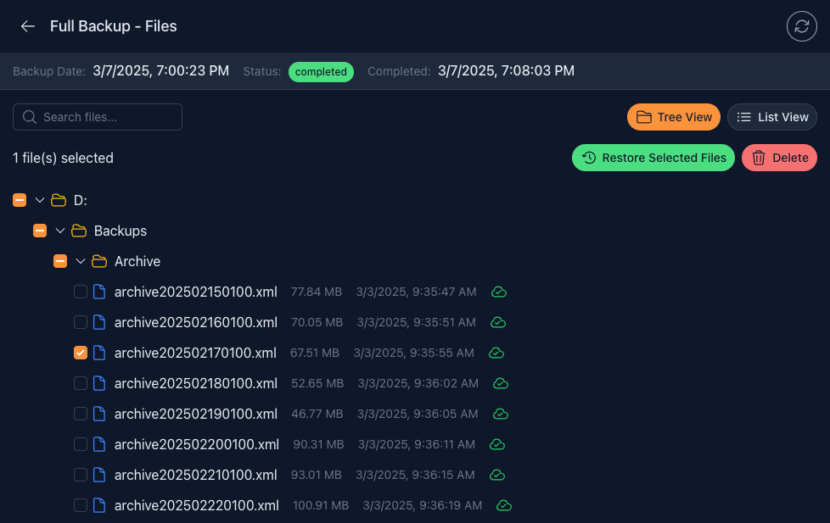Click cloud status icon for archive202502160100.xml
Screen dimensions: 830x523
point(498,322)
